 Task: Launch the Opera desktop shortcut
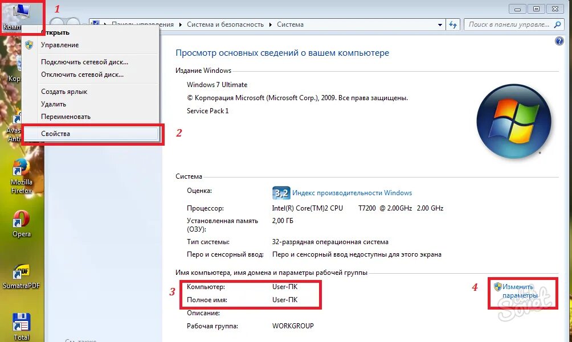(21, 223)
